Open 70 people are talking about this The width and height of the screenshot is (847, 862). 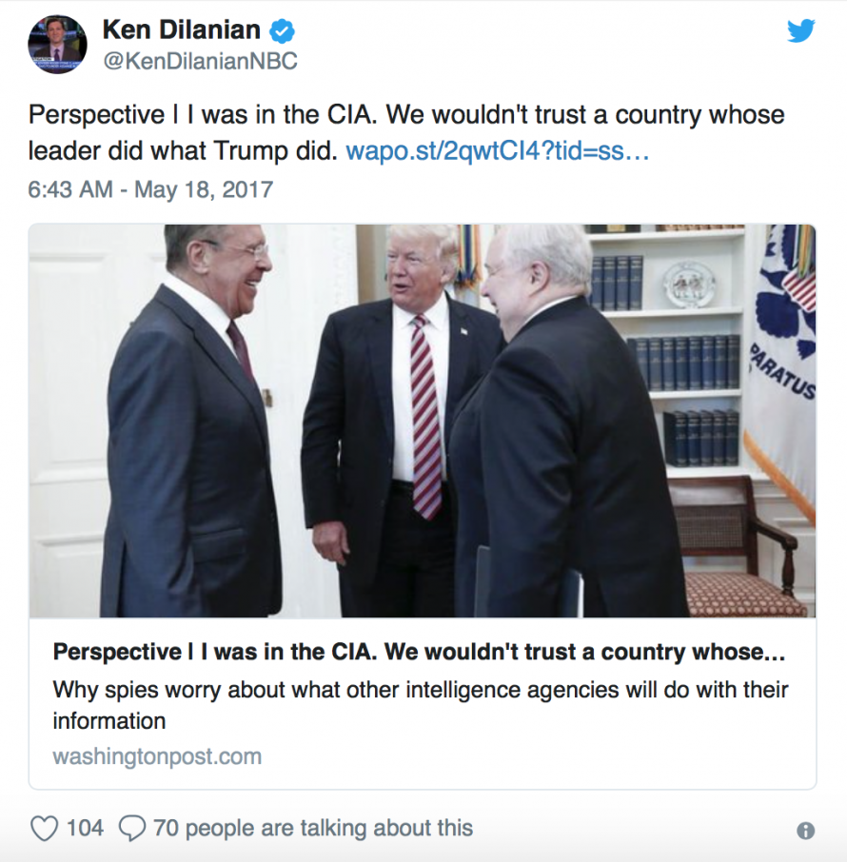[313, 828]
